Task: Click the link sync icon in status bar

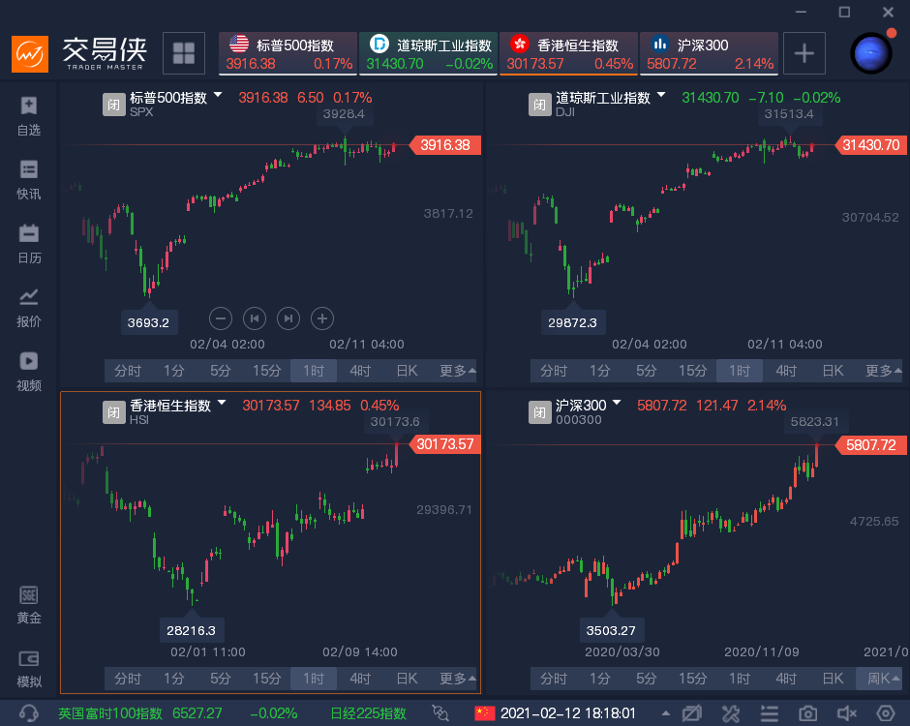Action: click(x=440, y=712)
